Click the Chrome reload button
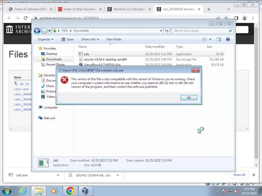 [25, 18]
